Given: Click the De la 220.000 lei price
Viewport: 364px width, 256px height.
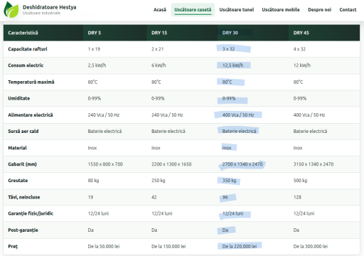Looking at the screenshot, I should pos(240,247).
